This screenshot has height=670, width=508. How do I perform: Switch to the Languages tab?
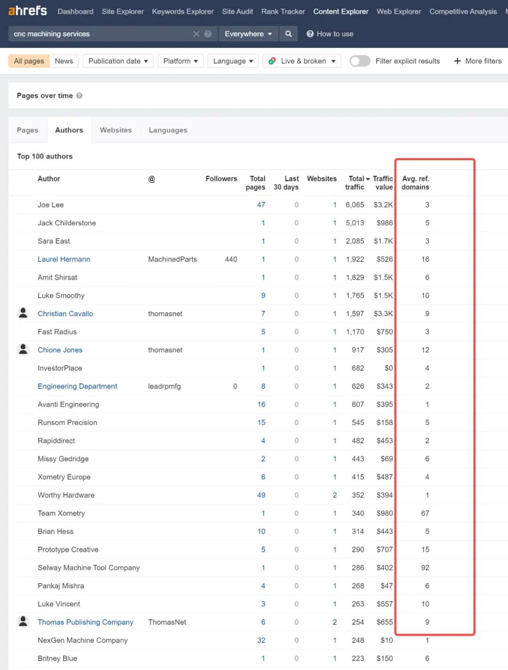(168, 130)
